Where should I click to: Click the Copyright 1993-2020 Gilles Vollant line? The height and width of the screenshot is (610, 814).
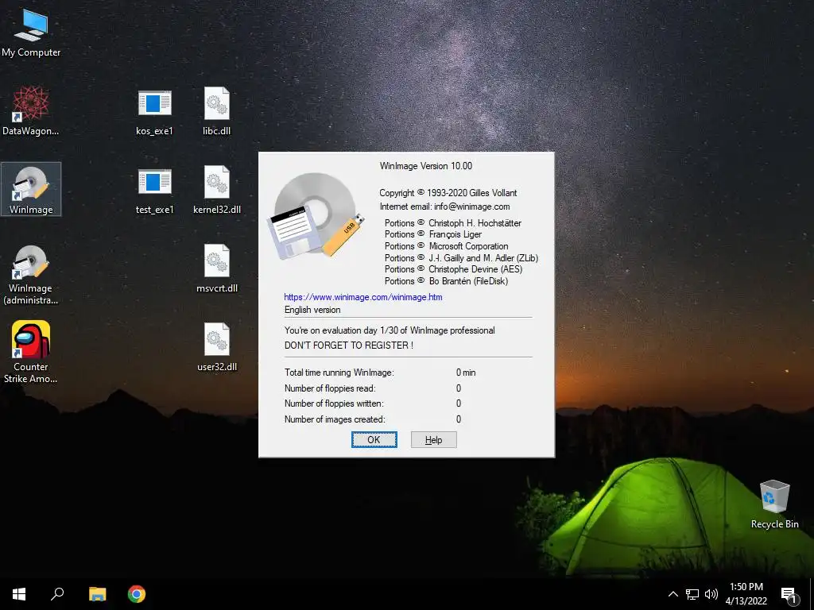tap(448, 193)
